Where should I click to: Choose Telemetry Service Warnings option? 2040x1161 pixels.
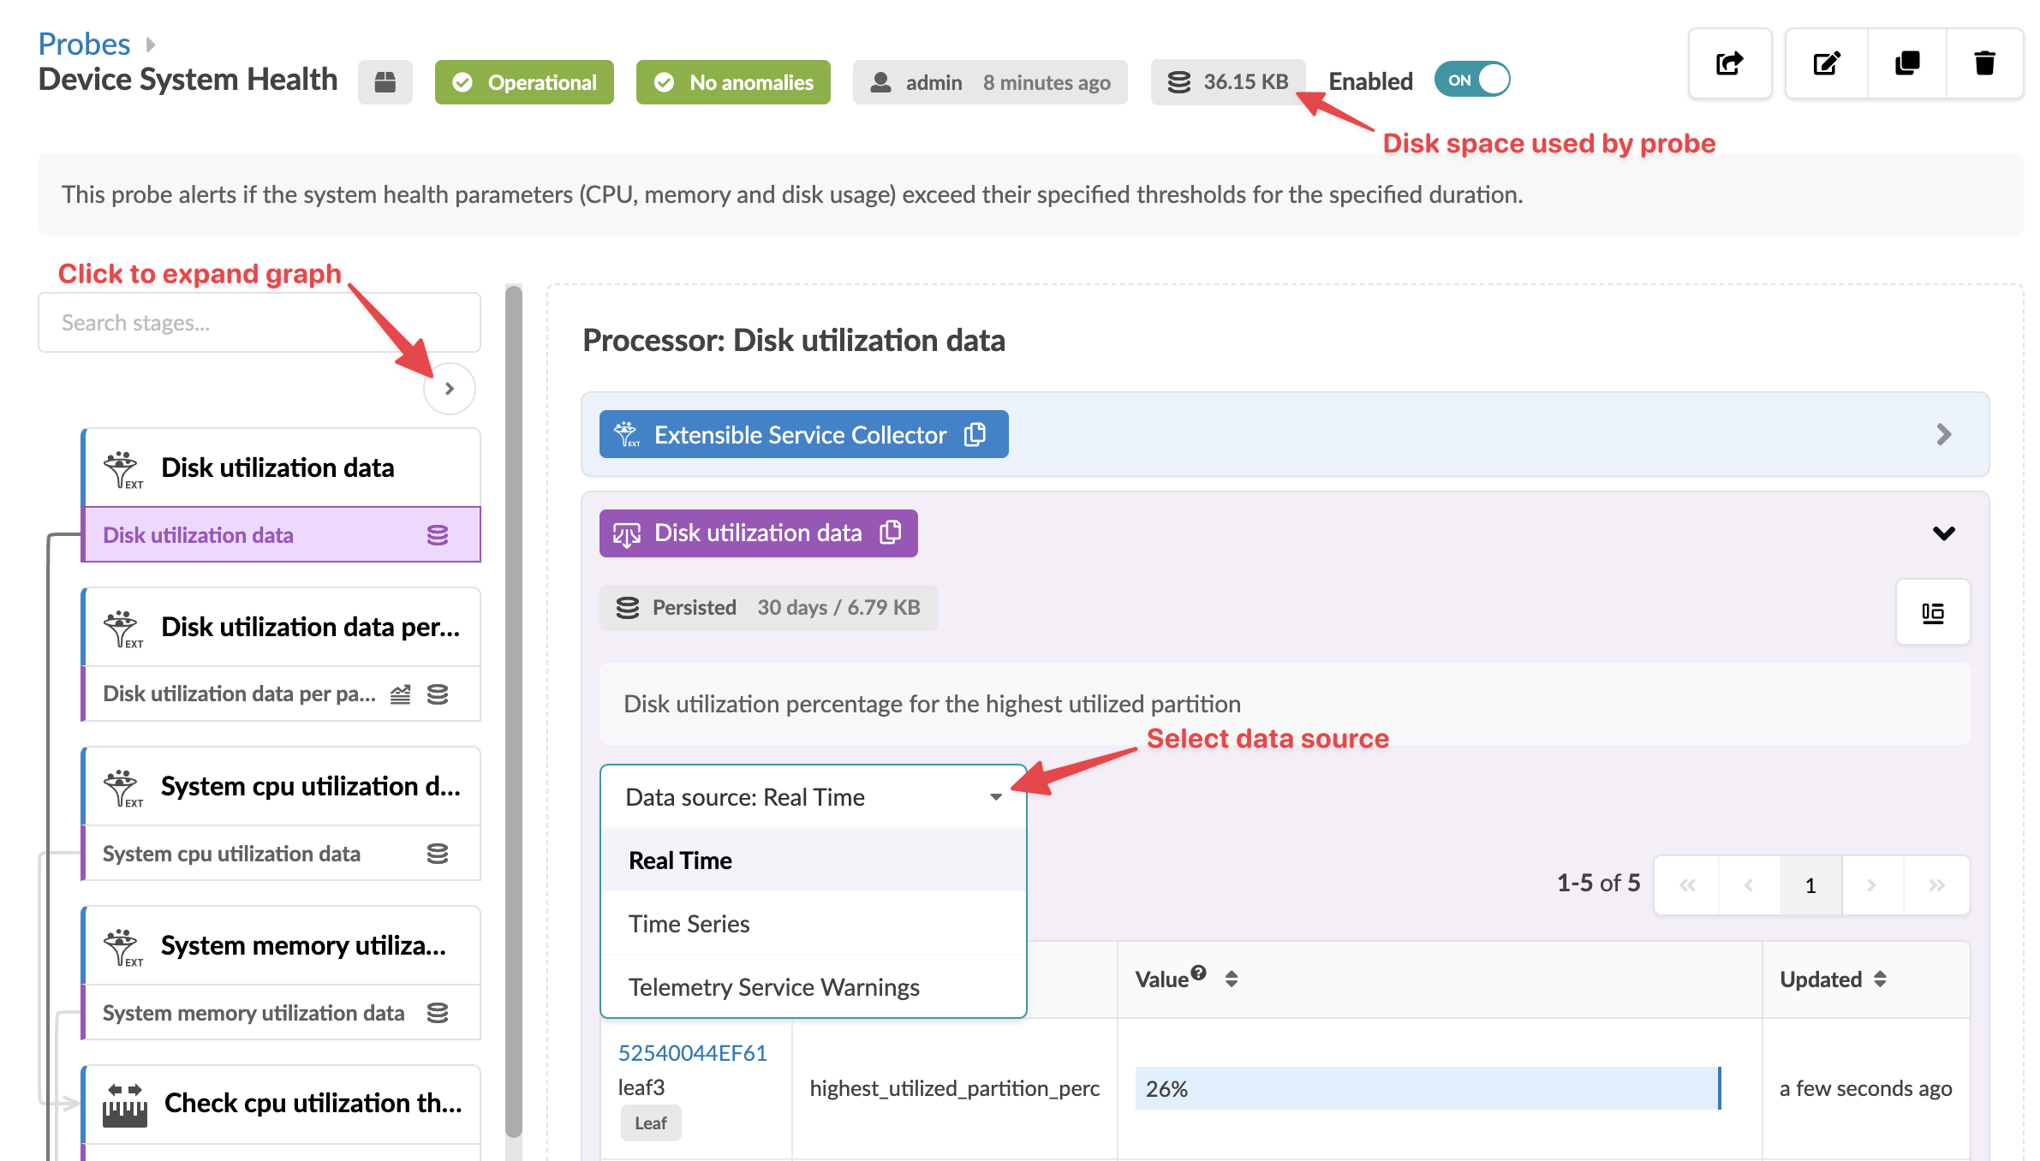click(773, 987)
